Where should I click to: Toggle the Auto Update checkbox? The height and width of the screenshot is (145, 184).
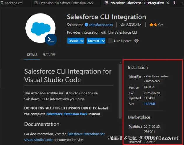110,41
